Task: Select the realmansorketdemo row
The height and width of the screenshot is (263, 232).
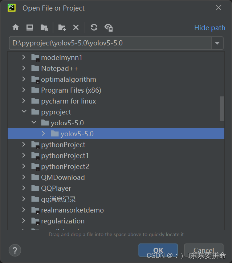Action: click(x=116, y=210)
